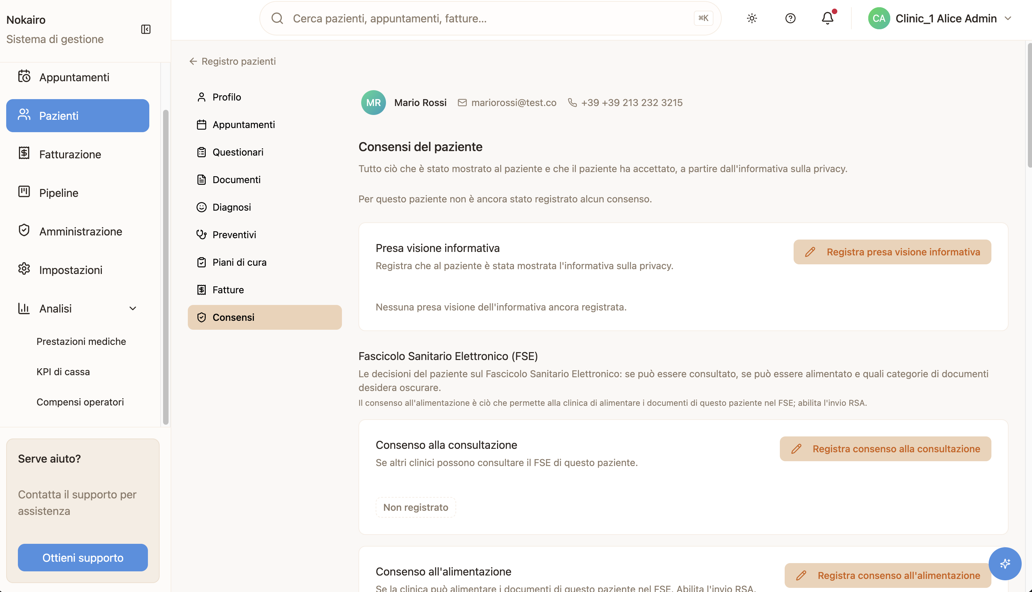Click the Mario Rossi patient name

[x=420, y=103]
